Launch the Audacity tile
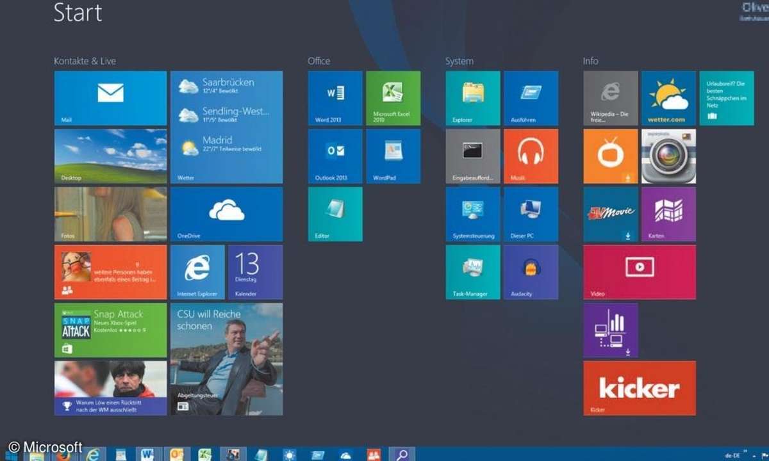Viewport: 769px width, 461px height. coord(531,272)
